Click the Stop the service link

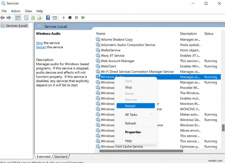(x=39, y=43)
